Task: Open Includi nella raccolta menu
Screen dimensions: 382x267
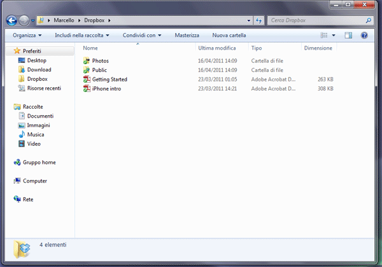Action: (82, 35)
